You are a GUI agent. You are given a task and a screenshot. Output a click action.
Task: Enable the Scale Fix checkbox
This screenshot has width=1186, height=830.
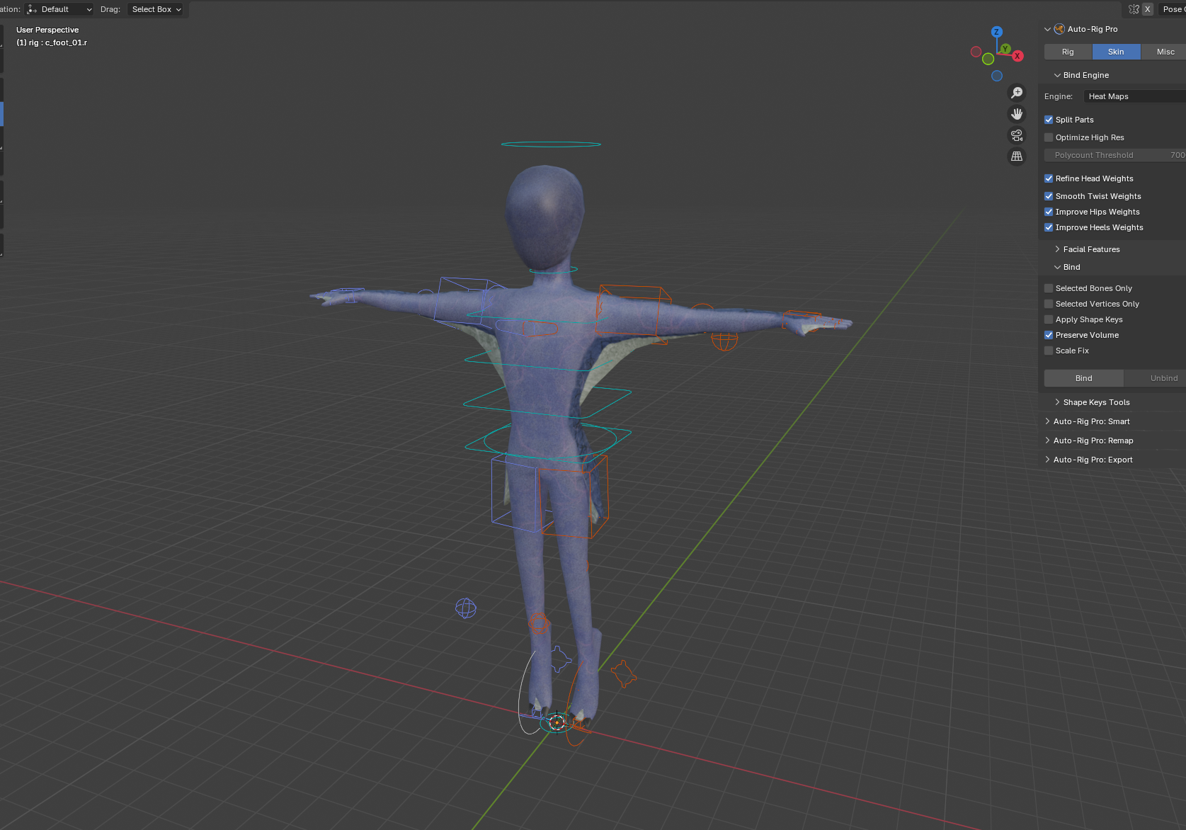coord(1049,351)
